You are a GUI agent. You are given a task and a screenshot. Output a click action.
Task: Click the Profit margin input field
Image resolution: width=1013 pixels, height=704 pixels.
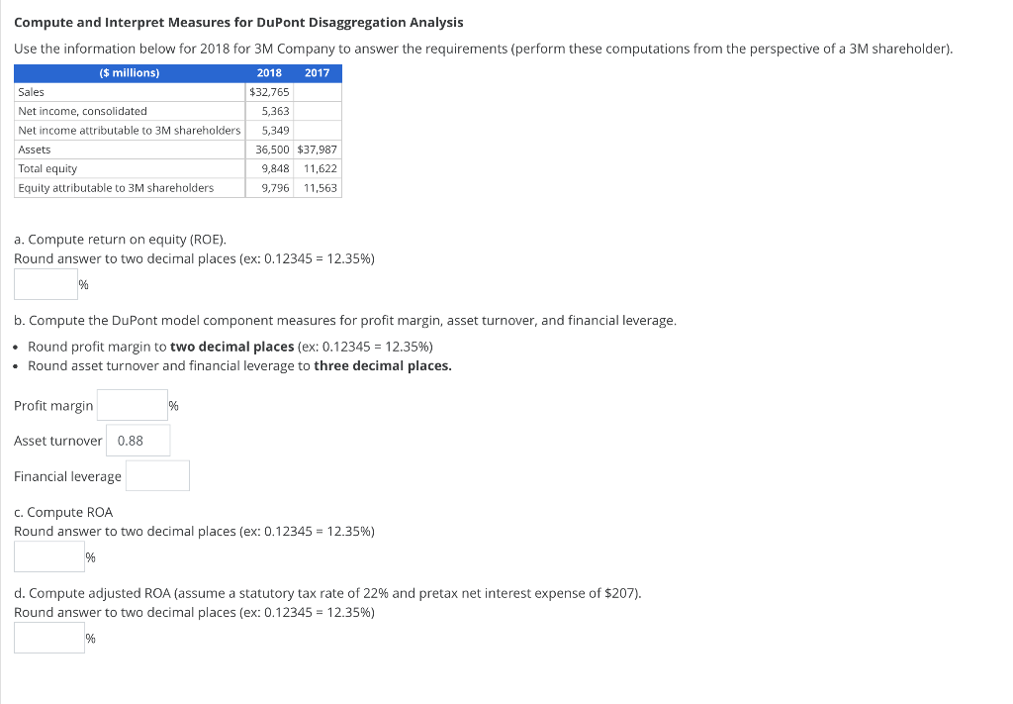coord(133,405)
